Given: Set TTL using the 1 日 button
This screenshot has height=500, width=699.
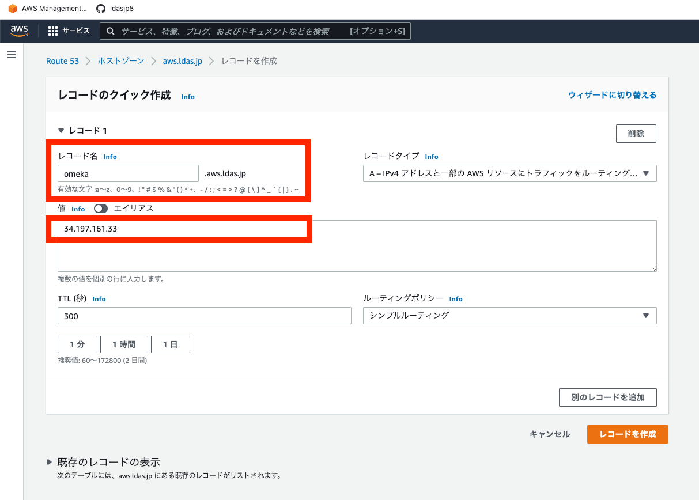Looking at the screenshot, I should point(171,344).
